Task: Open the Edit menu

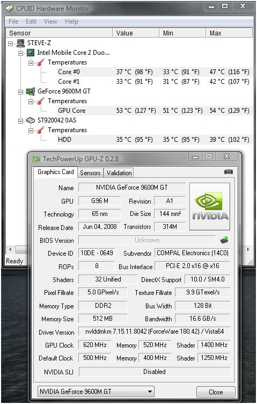Action: (31, 21)
